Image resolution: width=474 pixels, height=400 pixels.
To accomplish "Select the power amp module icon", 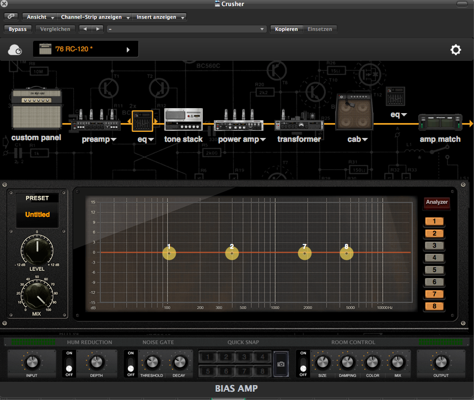I will click(239, 120).
